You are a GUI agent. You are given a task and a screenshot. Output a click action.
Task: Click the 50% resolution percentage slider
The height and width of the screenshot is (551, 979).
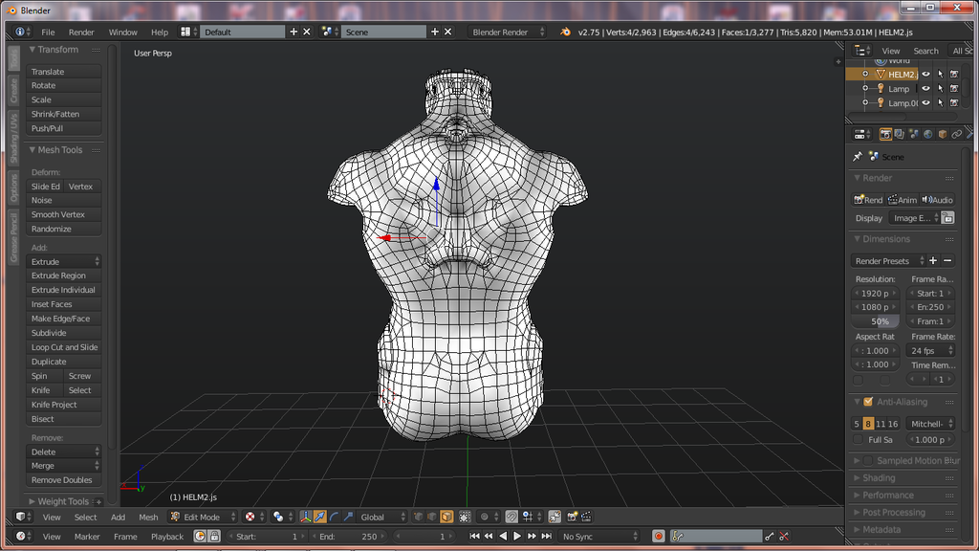tap(879, 321)
